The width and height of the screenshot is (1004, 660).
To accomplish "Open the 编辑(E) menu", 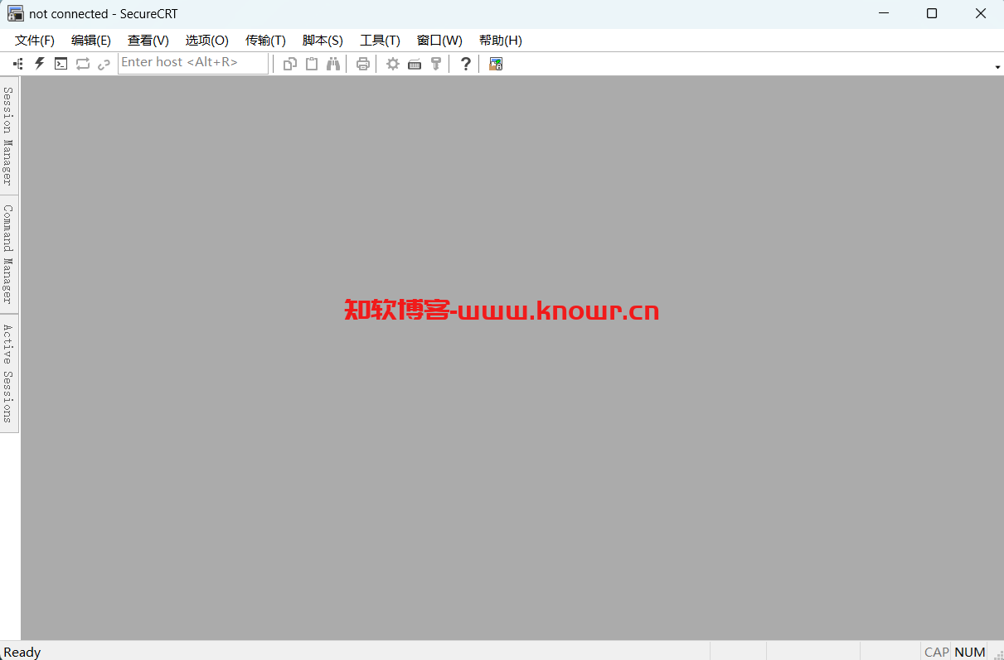I will 91,40.
